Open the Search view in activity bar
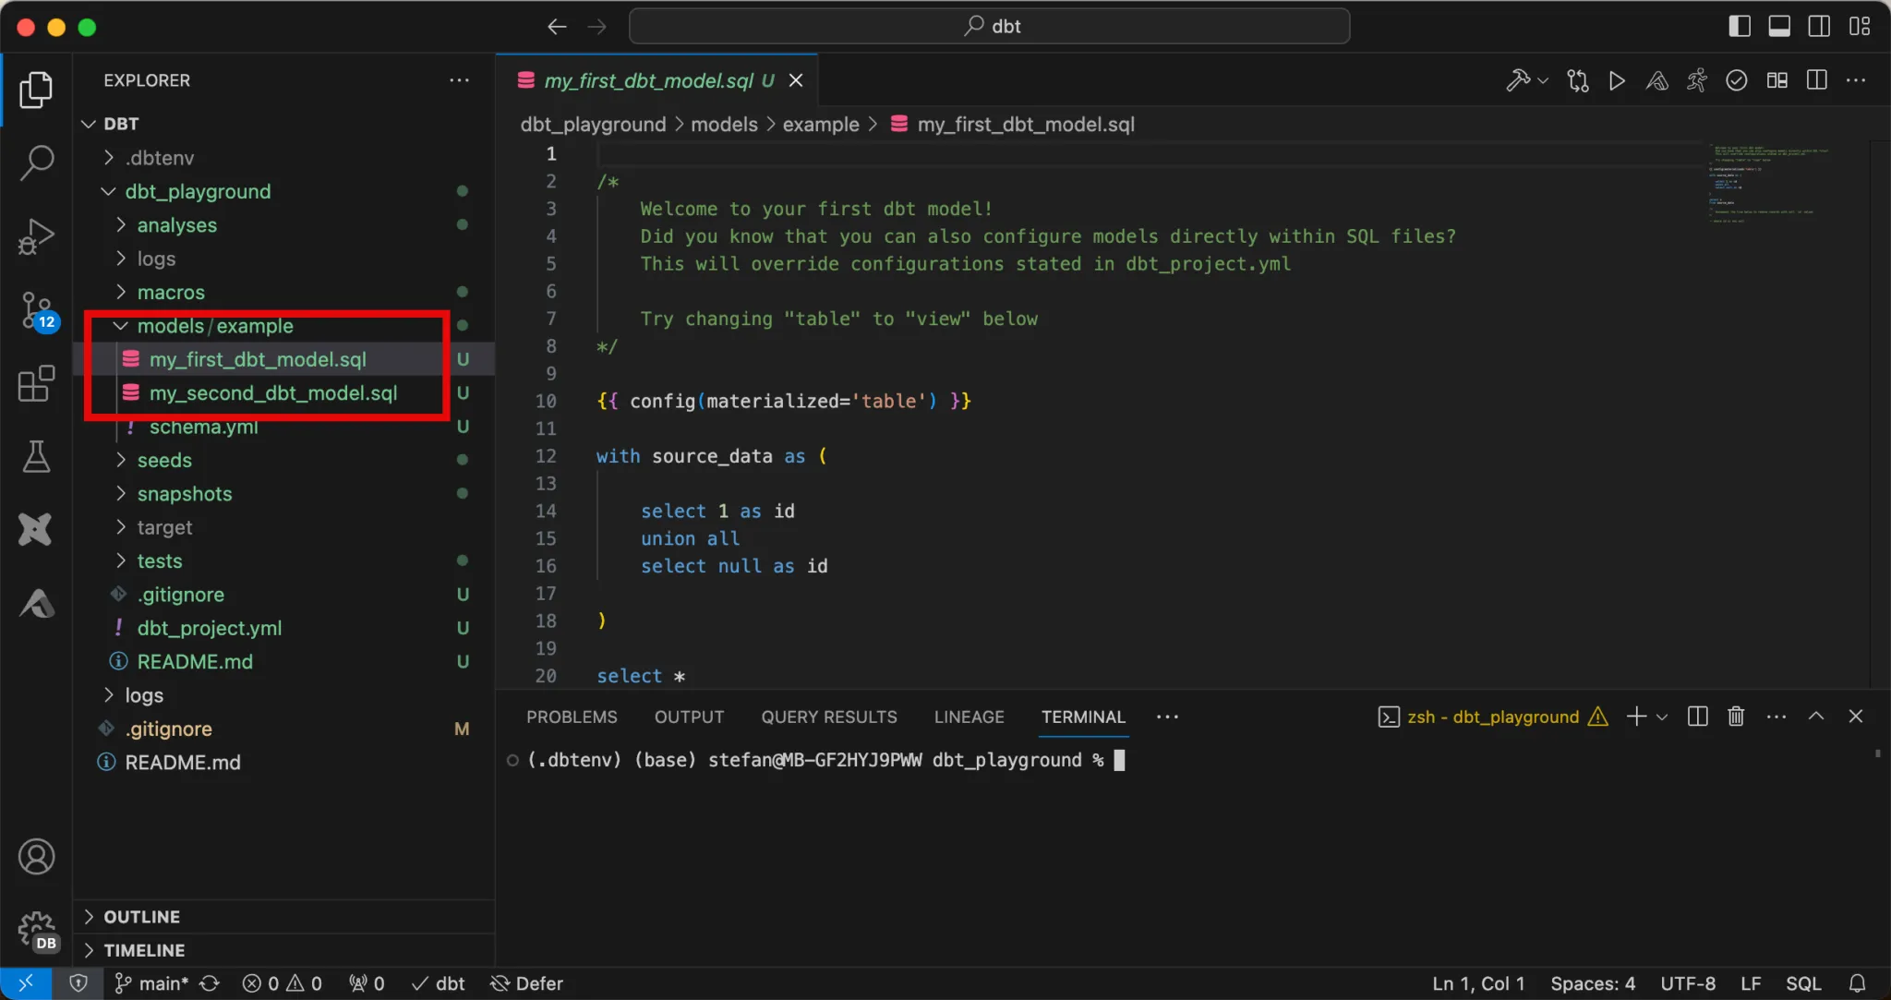This screenshot has height=1000, width=1891. (x=36, y=163)
